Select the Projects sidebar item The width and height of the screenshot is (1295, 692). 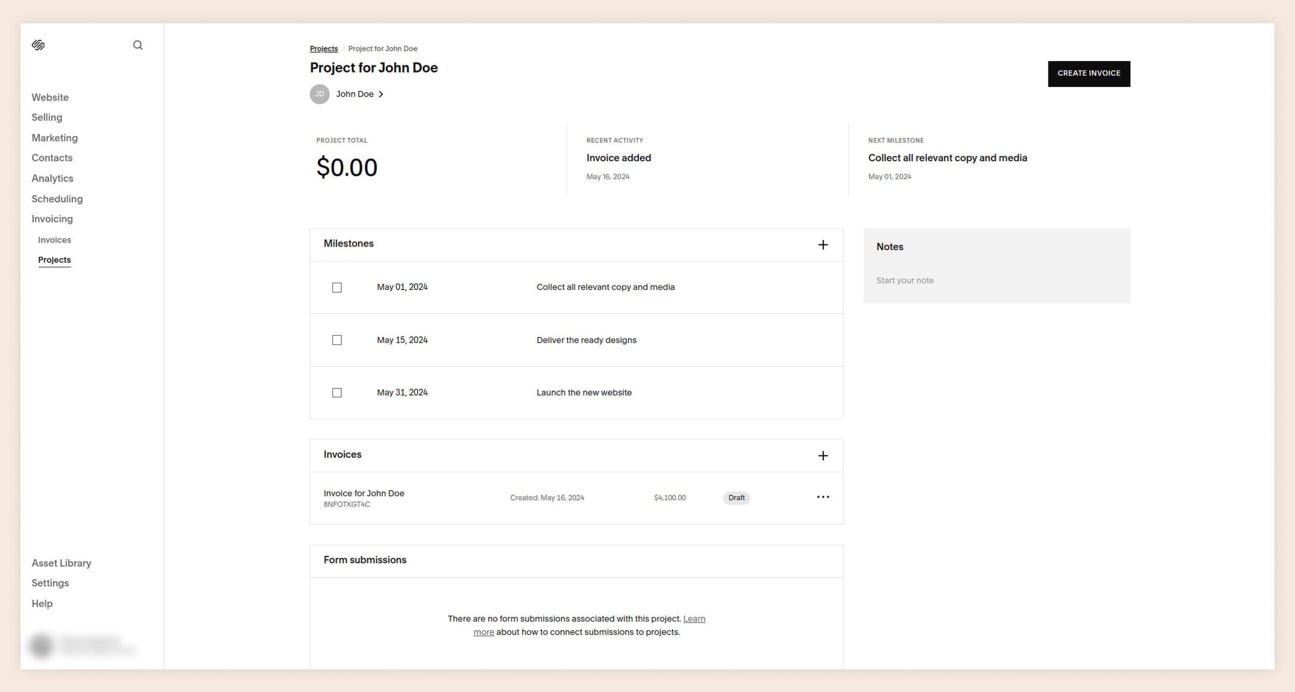54,259
